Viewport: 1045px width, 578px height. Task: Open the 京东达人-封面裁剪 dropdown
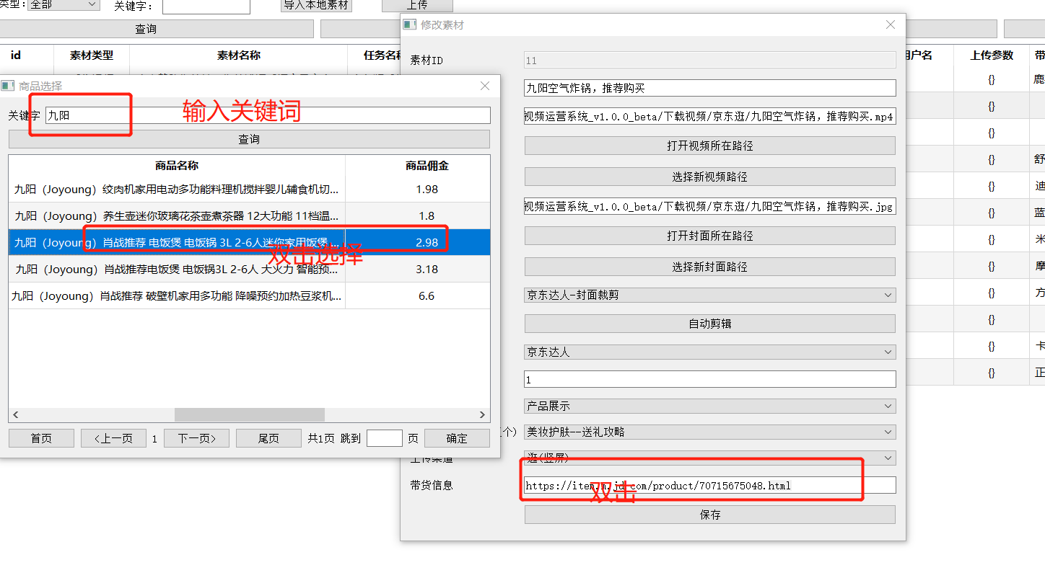coord(710,295)
